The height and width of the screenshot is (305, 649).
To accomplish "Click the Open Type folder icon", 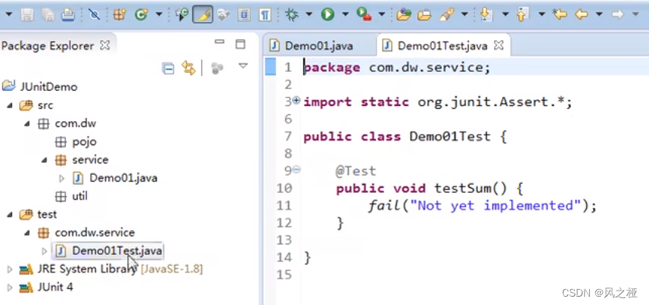I will (404, 15).
